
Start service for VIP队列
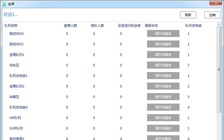pyautogui.click(x=163, y=118)
